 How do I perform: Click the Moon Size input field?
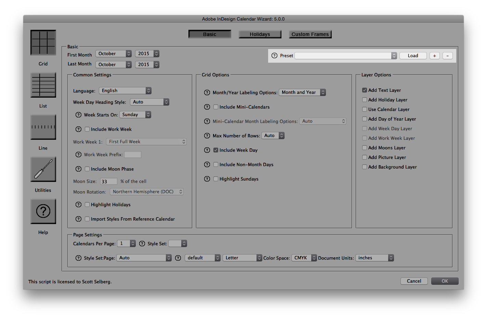pyautogui.click(x=109, y=182)
